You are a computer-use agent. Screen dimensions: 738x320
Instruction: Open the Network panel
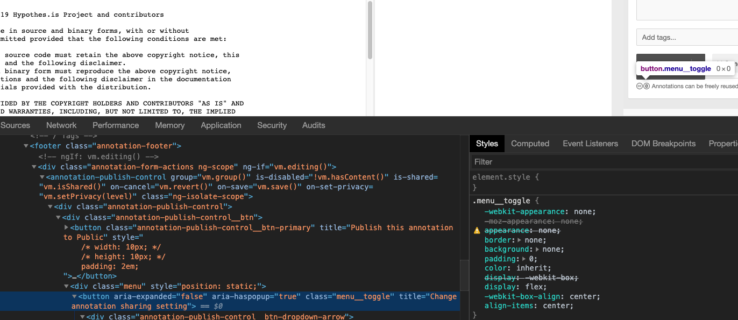click(61, 125)
